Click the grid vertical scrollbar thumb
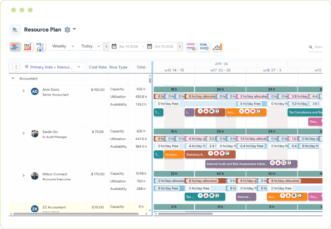331x229 pixels. coord(150,80)
